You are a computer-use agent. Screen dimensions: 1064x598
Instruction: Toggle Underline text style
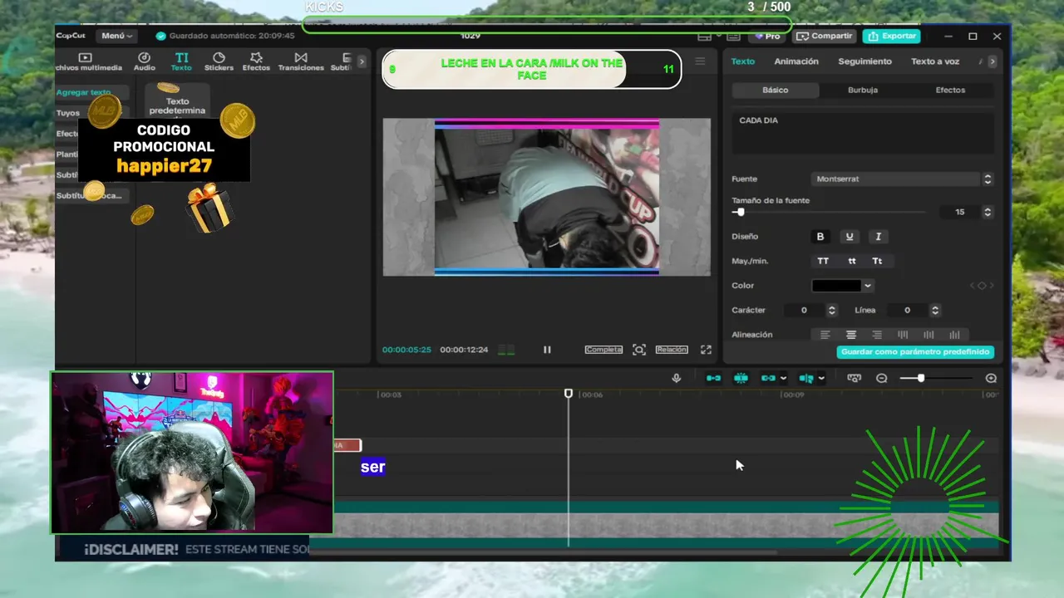pyautogui.click(x=849, y=237)
